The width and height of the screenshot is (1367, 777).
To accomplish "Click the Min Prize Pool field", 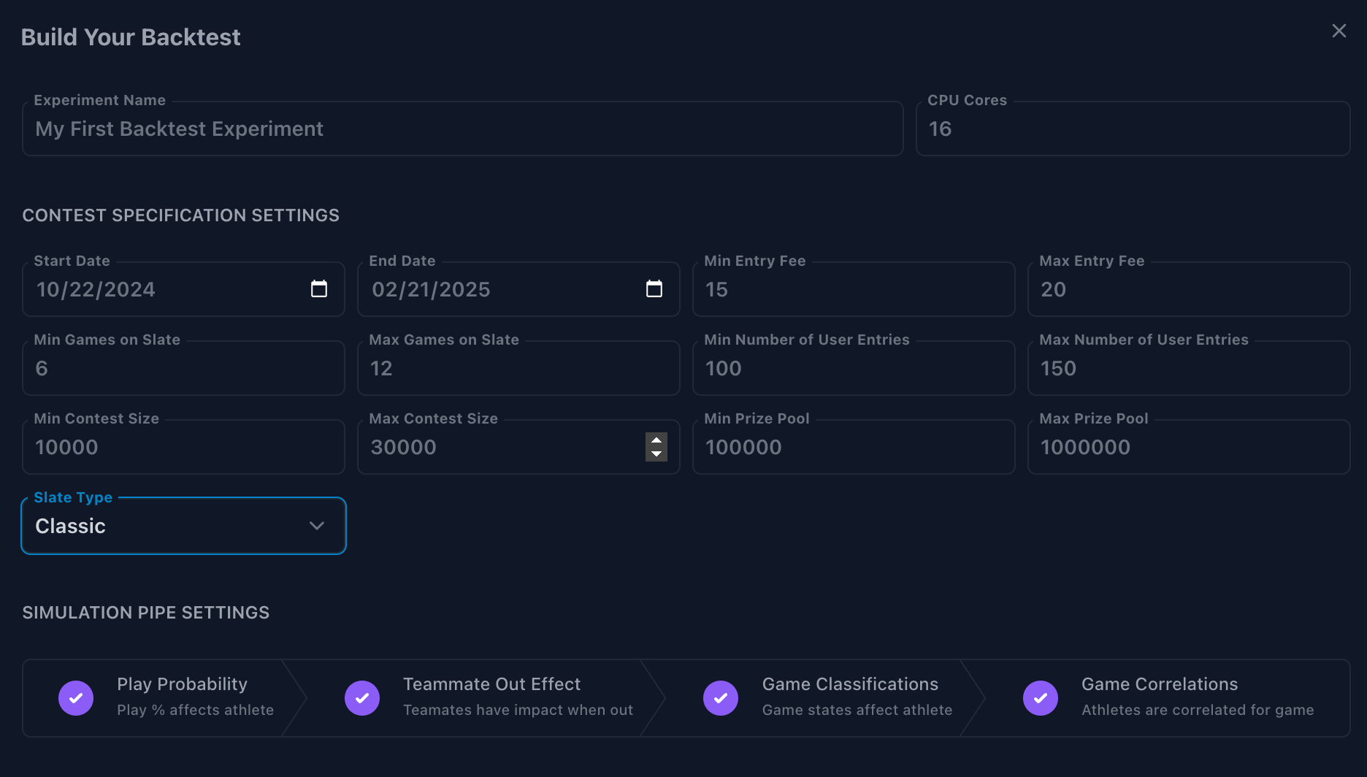I will pos(854,447).
